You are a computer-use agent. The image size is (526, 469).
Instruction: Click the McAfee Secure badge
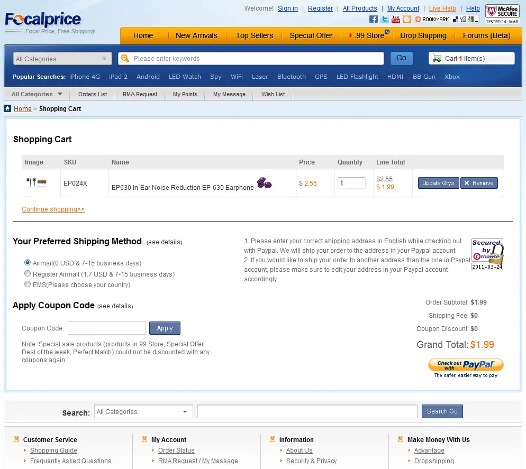(x=502, y=14)
